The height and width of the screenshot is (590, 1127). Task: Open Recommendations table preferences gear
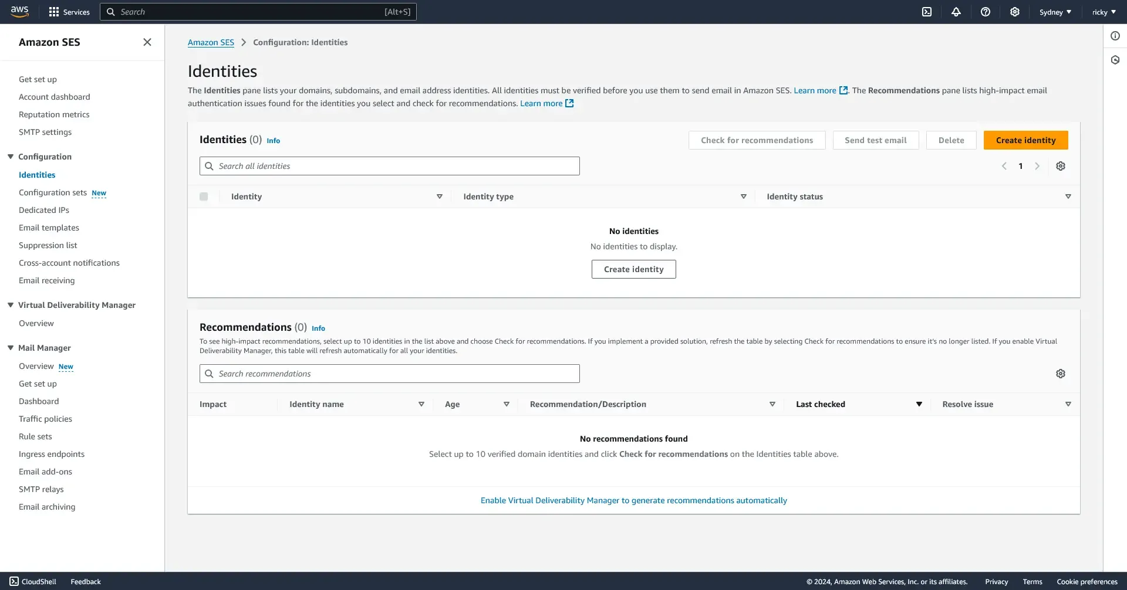pyautogui.click(x=1061, y=374)
